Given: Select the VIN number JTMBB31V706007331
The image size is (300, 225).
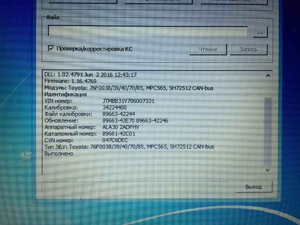Looking at the screenshot, I should click(x=128, y=101).
